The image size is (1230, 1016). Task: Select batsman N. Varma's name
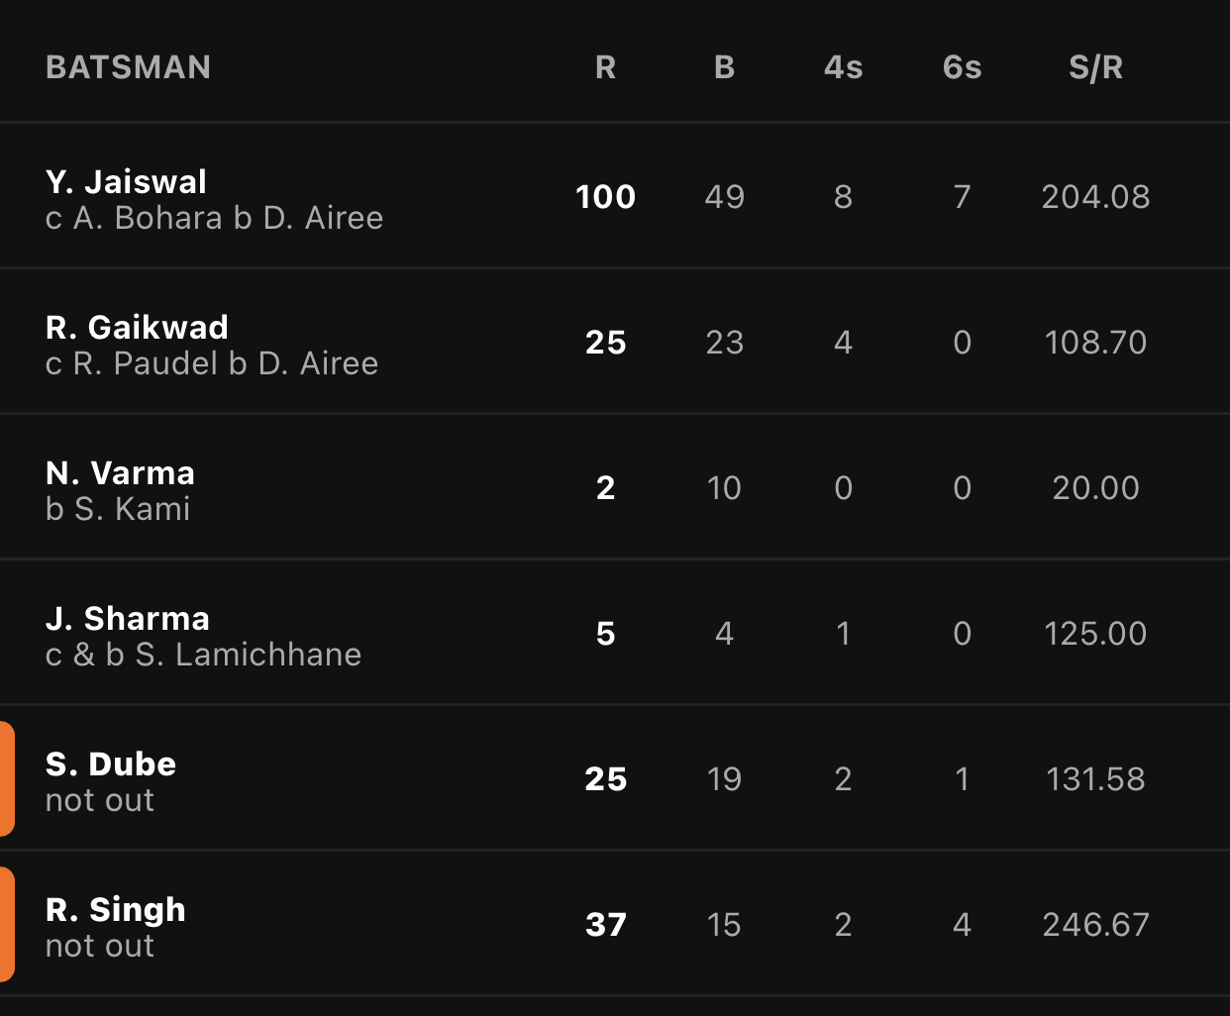pyautogui.click(x=120, y=472)
